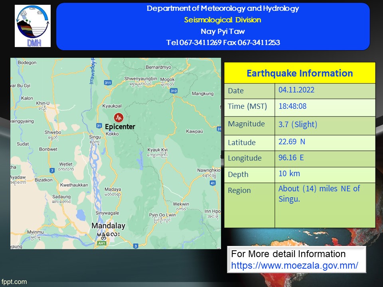Click the Mangkung label on map
This screenshot has height=287, width=383.
click(203, 93)
